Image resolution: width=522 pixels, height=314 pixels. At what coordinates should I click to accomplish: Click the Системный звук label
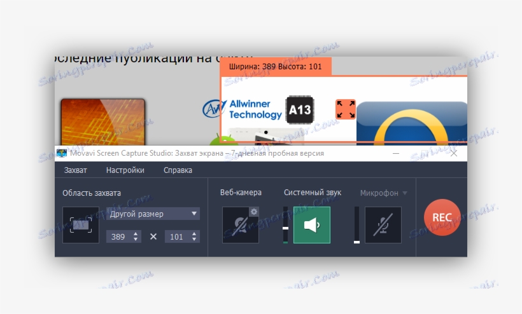pyautogui.click(x=313, y=193)
